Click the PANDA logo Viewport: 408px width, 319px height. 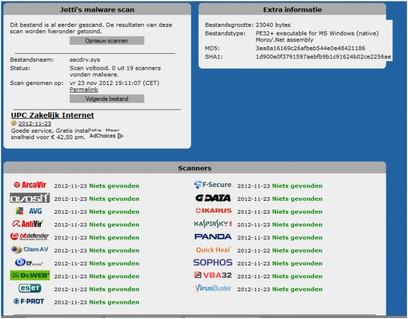point(213,237)
